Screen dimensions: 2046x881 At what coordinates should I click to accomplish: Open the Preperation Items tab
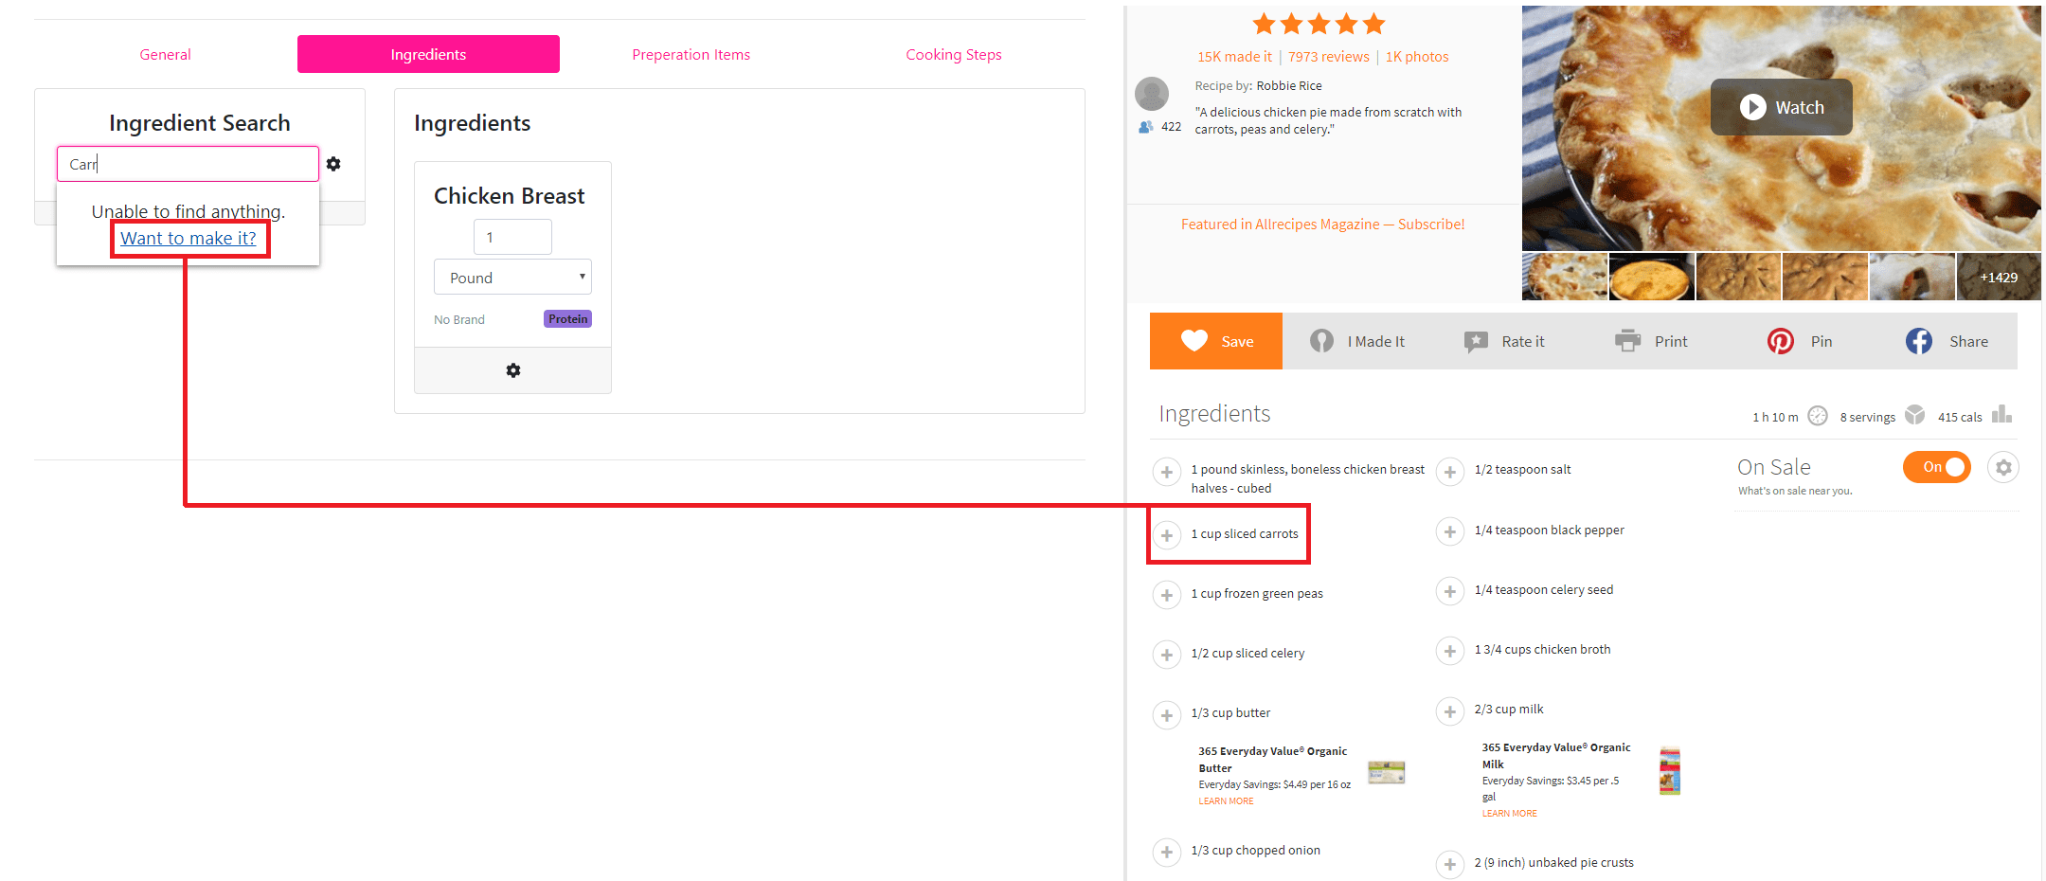pyautogui.click(x=691, y=55)
